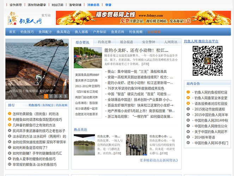The image size is (234, 176).
Task: Select the 钓鱼技巧 ranking tab
Action: pyautogui.click(x=35, y=105)
